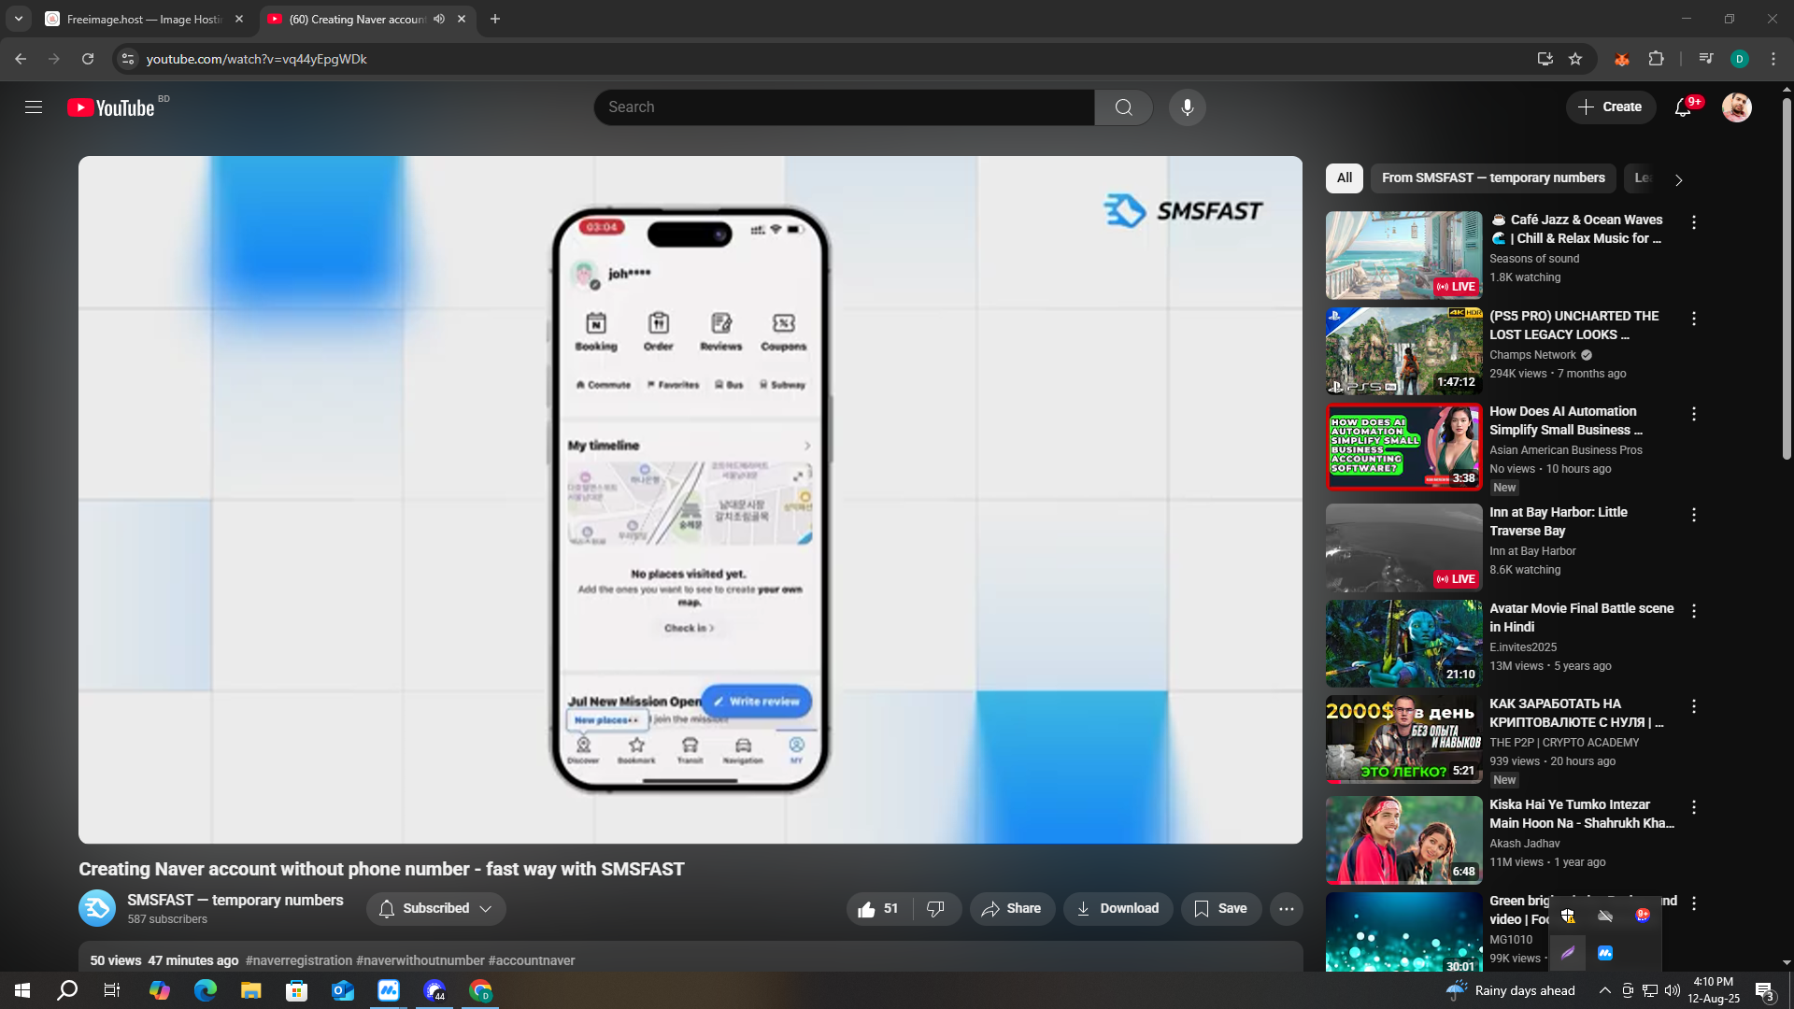Open the #naverregistration hashtag link
This screenshot has height=1009, width=1794.
coord(298,960)
